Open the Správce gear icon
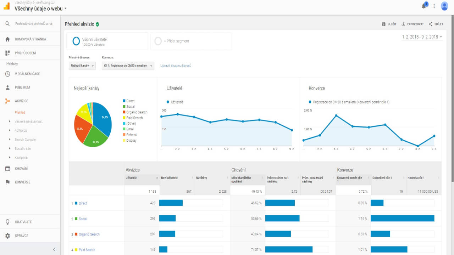 [x=7, y=235]
